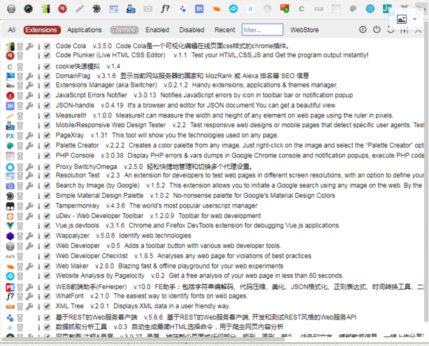
Task: Click the Wappalyzer purple diamond icon
Action: (x=10, y=236)
